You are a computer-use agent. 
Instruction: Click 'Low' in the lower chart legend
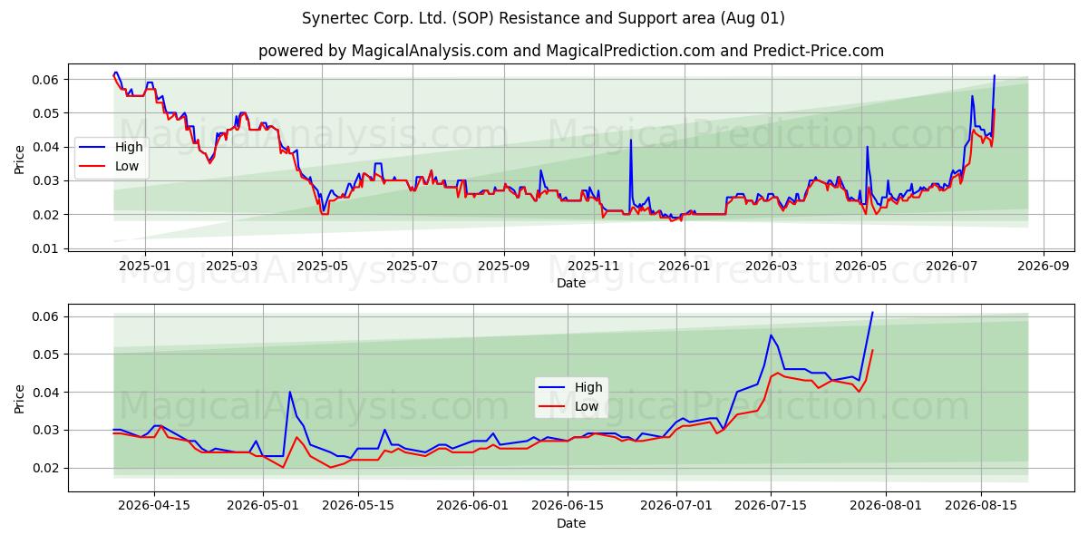(587, 406)
